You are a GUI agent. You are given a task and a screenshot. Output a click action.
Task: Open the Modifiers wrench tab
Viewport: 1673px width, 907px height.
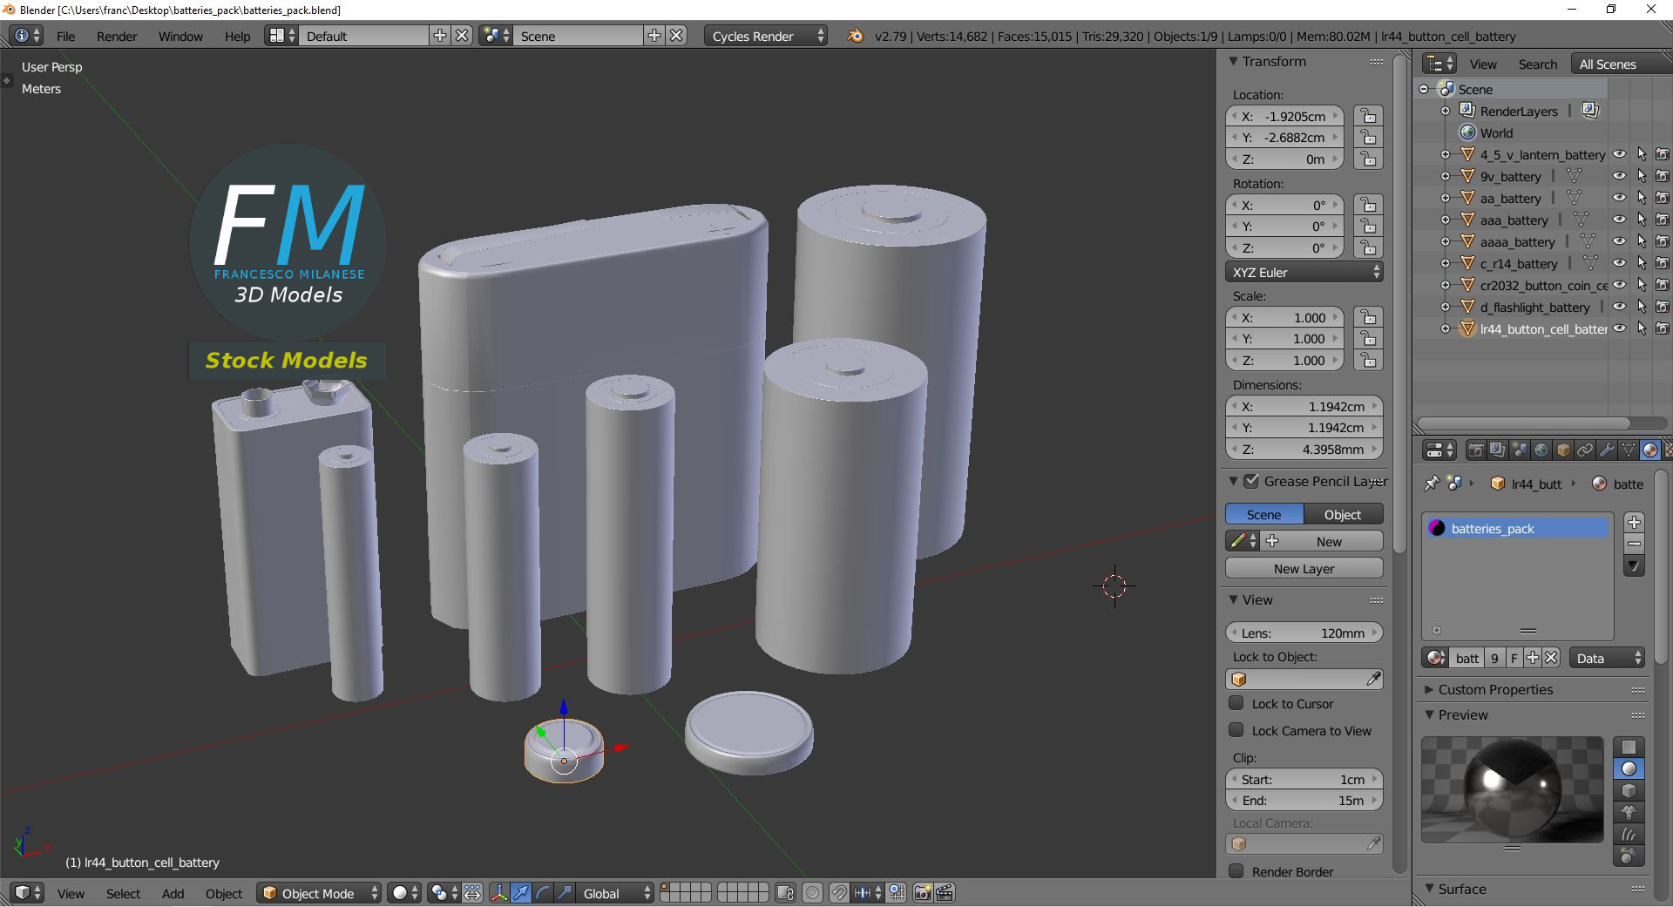[1607, 450]
